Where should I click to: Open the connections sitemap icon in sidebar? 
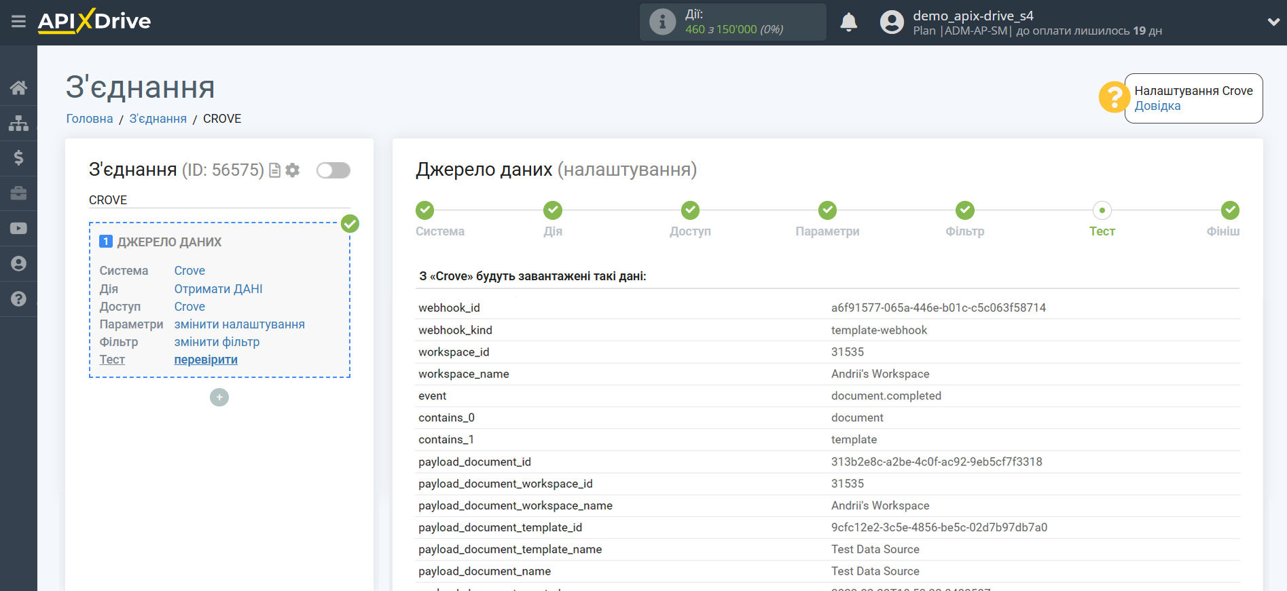[18, 123]
